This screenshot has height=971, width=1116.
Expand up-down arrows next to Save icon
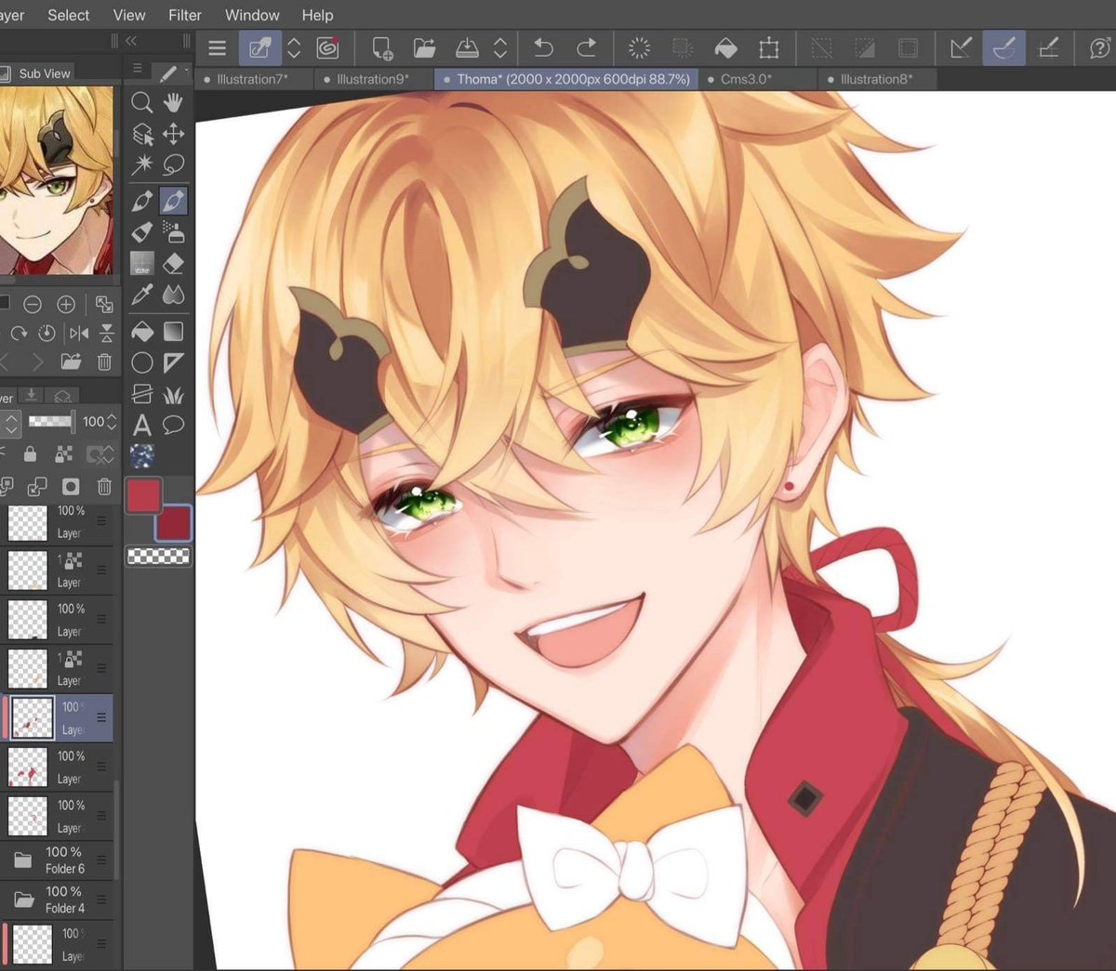[500, 47]
